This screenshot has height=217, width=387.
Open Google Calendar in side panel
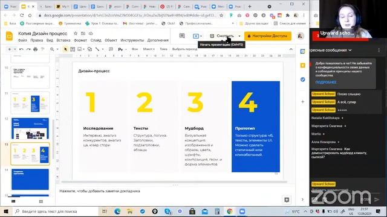click(302, 51)
